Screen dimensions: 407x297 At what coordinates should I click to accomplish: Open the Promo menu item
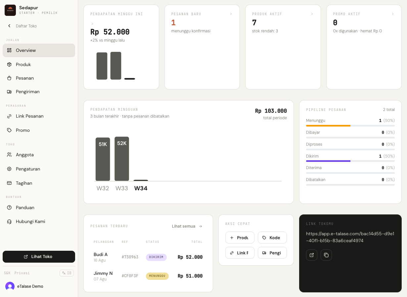pyautogui.click(x=39, y=130)
